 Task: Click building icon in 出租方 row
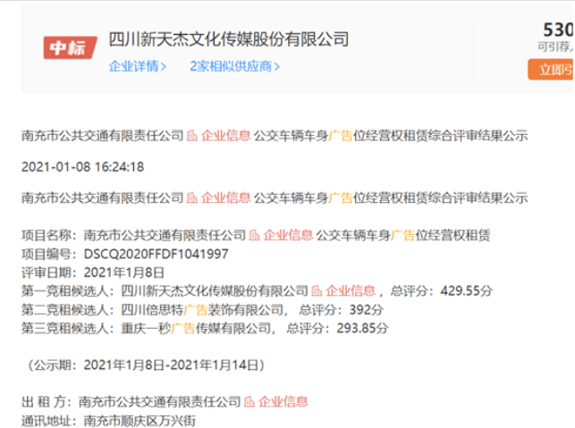click(249, 402)
